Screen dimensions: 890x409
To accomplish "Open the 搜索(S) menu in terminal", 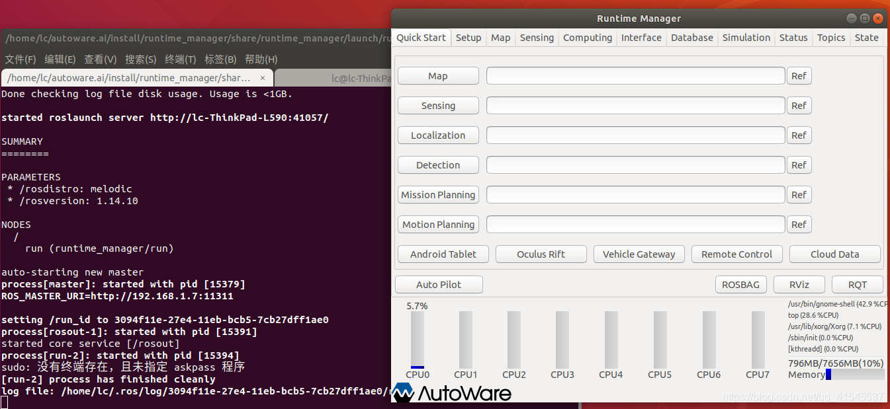I will 141,59.
